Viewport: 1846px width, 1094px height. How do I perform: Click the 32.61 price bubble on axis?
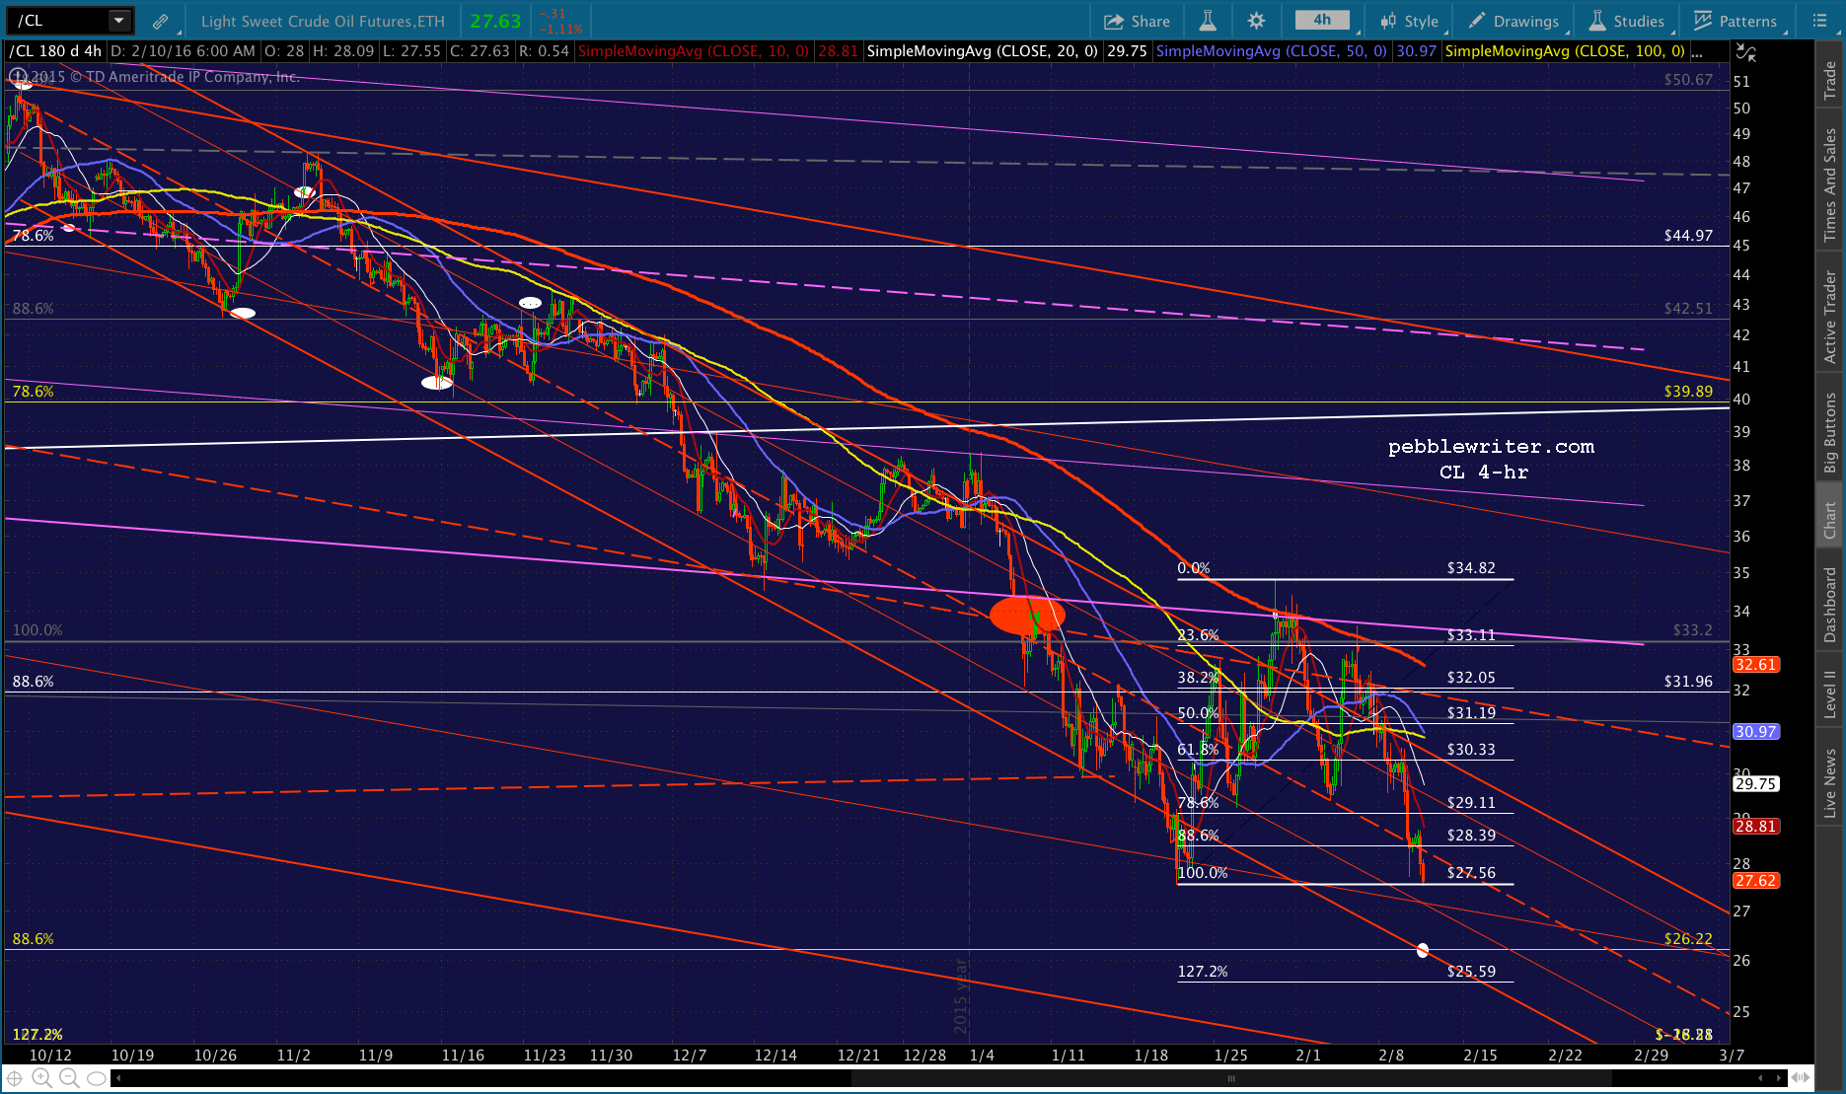[1756, 665]
